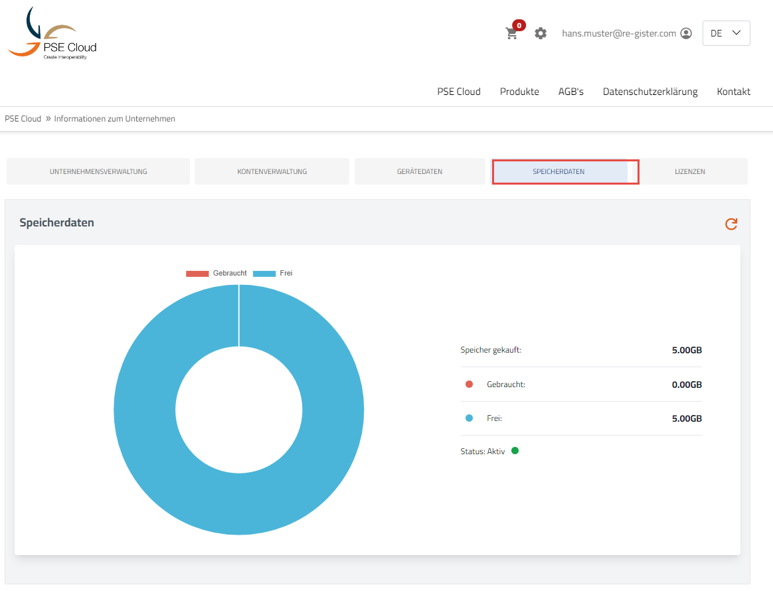Select the Lizenzen tab

[x=689, y=171]
